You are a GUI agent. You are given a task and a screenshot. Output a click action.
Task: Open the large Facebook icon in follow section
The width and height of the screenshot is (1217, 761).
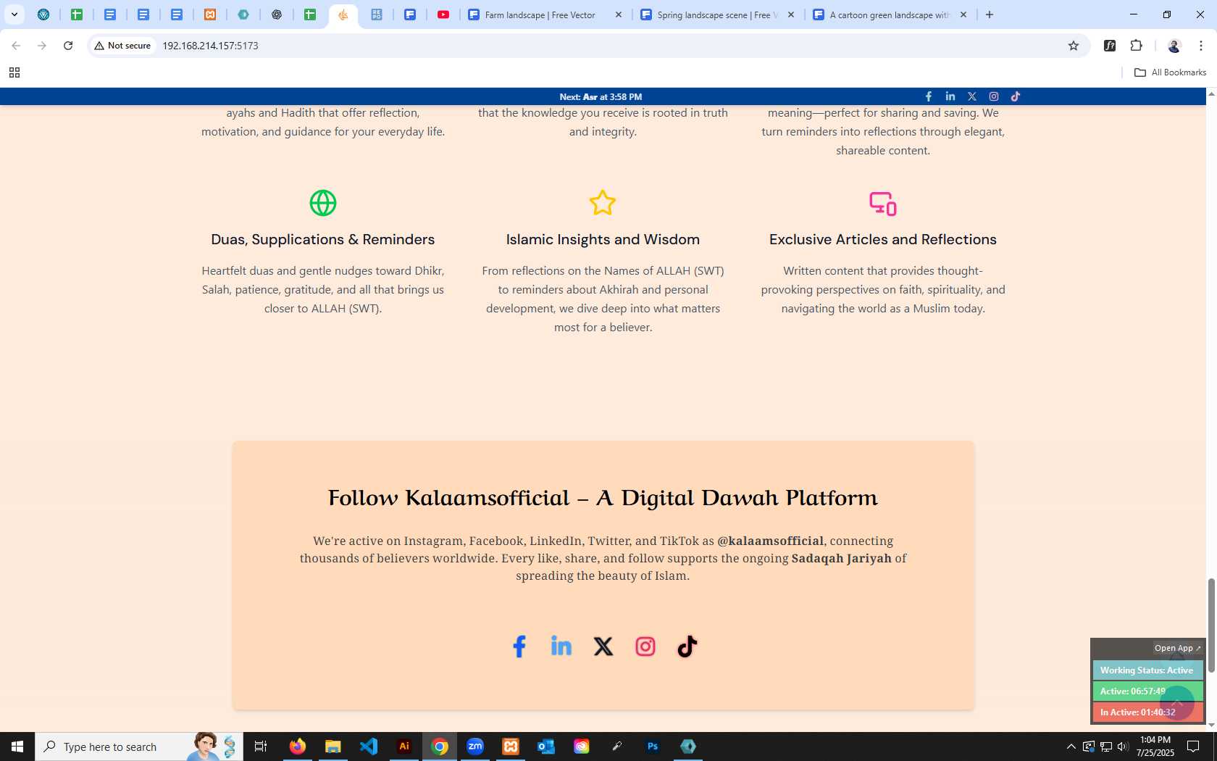tap(519, 646)
